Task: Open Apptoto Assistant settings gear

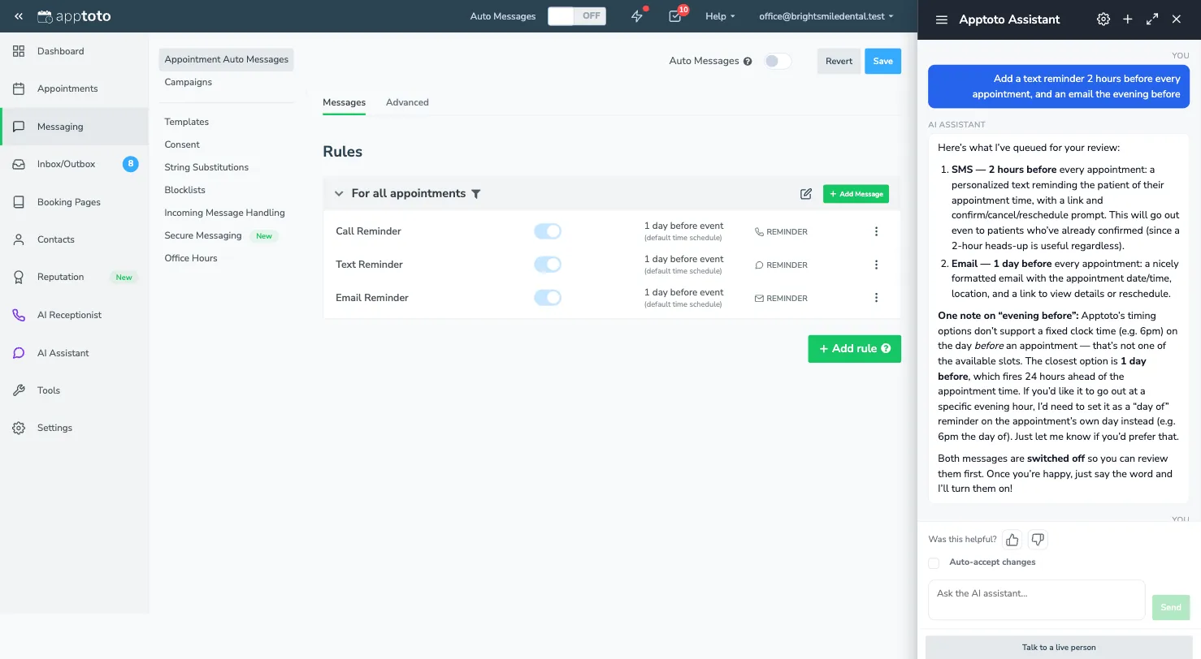Action: pyautogui.click(x=1103, y=19)
